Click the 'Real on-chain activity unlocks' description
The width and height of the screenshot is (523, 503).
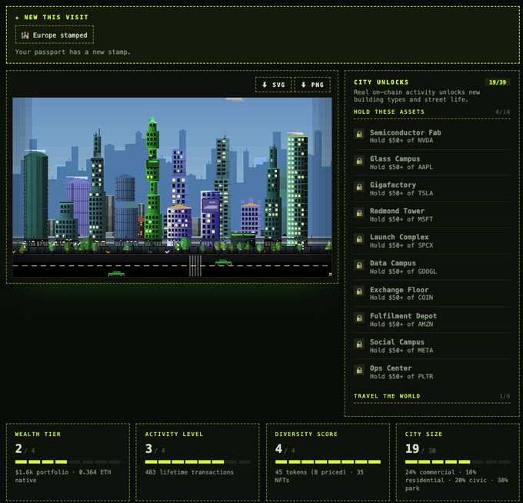(417, 95)
